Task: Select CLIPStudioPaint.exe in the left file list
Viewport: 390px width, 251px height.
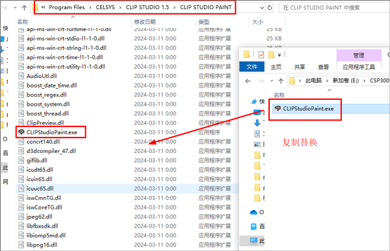Action: point(52,132)
